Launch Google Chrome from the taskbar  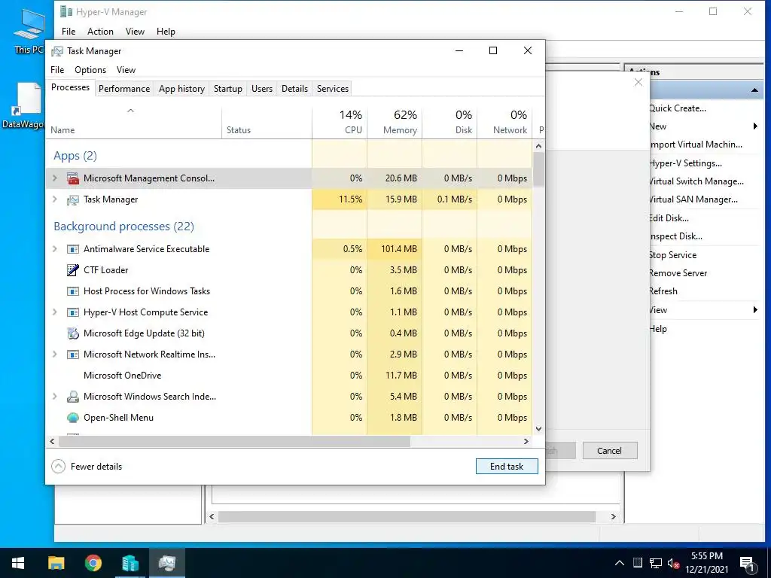coord(93,563)
